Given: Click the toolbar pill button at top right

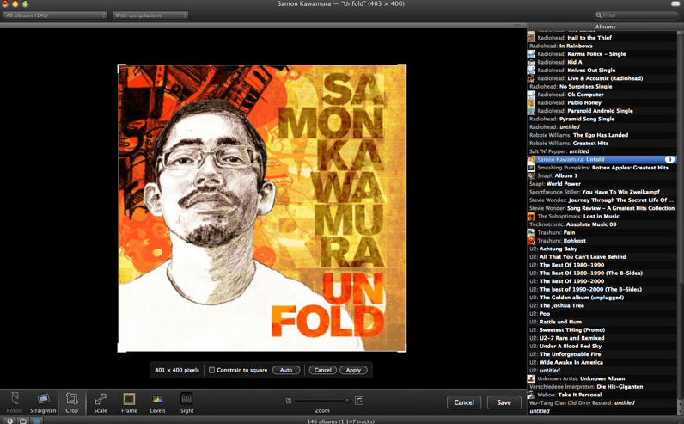Looking at the screenshot, I should [675, 3].
